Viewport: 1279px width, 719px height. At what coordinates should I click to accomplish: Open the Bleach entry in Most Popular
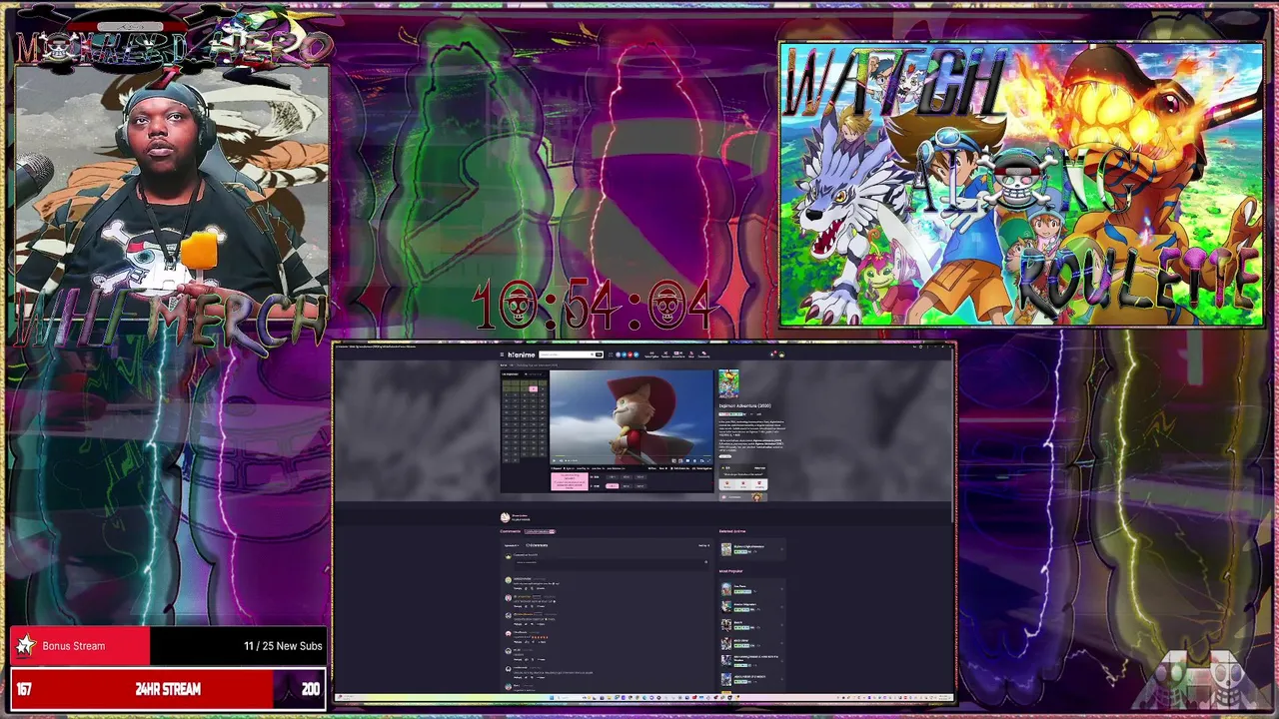pos(752,625)
